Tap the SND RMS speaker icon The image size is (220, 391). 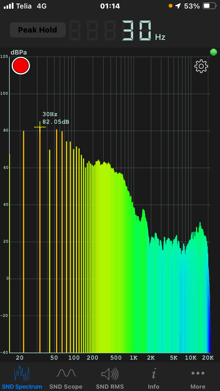(110, 374)
